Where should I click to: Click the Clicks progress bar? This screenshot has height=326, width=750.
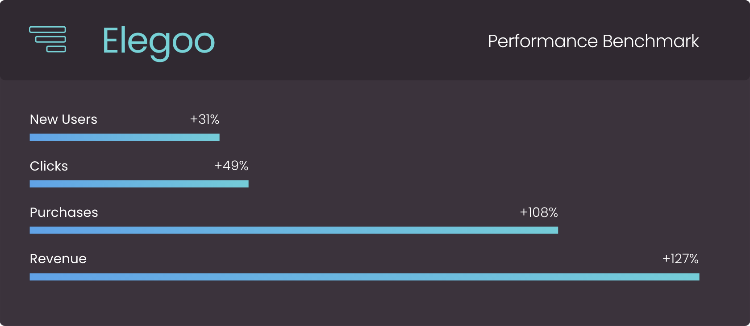tap(139, 184)
